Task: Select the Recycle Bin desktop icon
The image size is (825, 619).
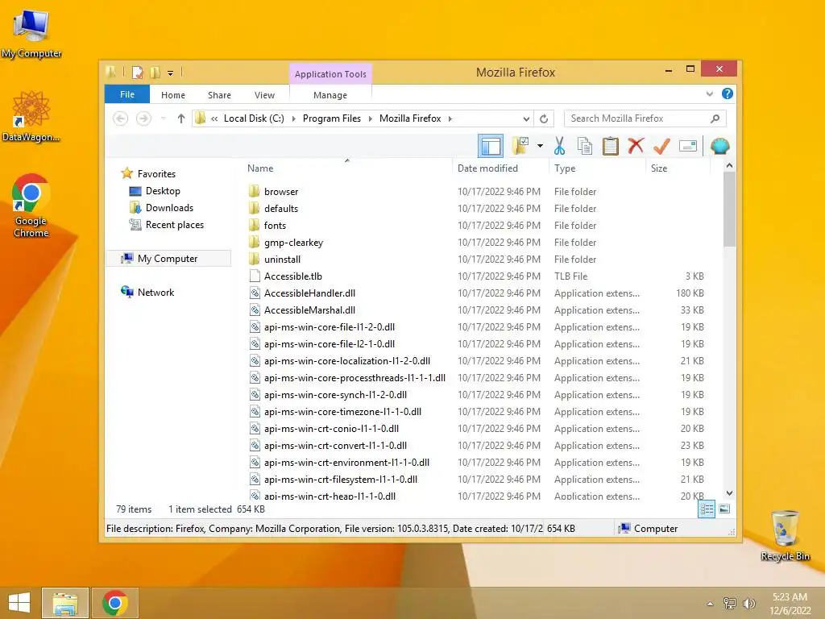Action: 785,535
